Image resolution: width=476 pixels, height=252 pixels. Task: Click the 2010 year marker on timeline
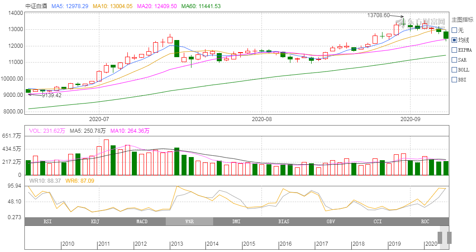point(68,244)
